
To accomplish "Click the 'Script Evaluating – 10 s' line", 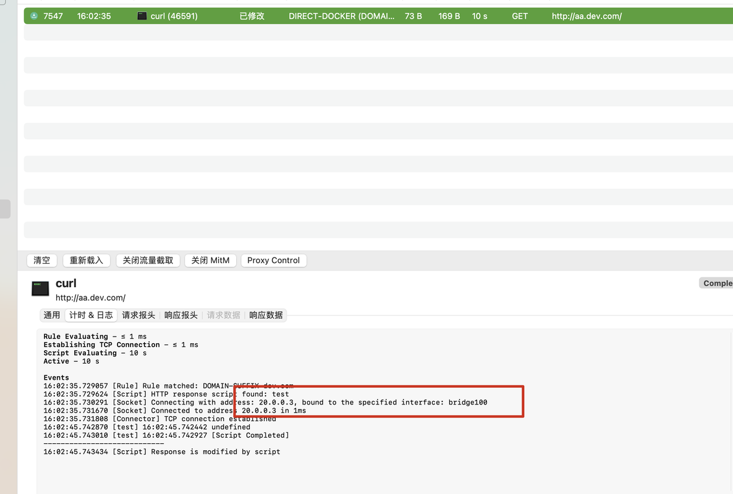I will 95,353.
